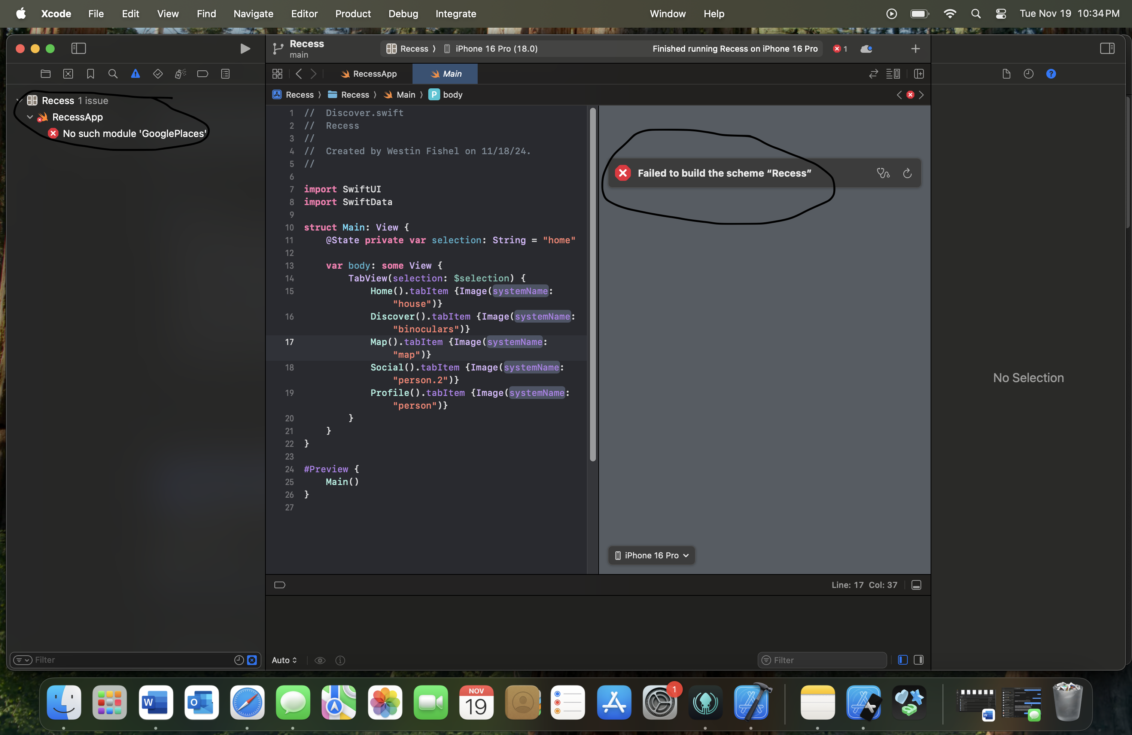This screenshot has width=1132, height=735.
Task: Run the Recess scheme with play button
Action: (x=245, y=49)
